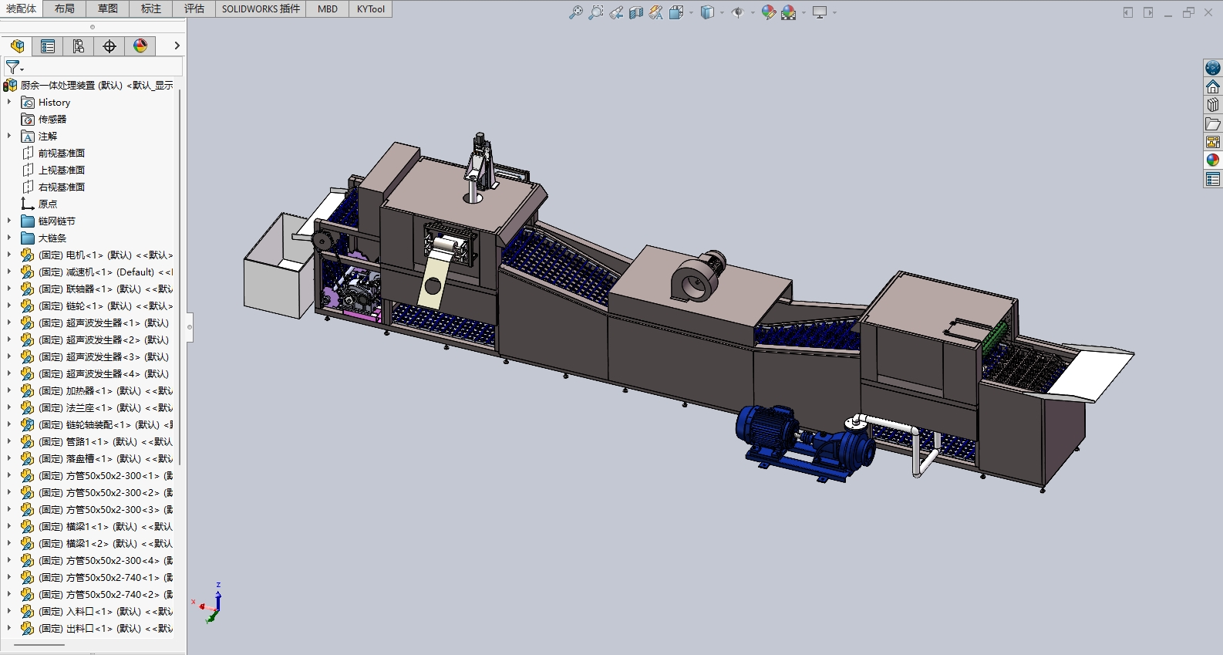Click the 链轮<1> part icon
1223x655 pixels.
point(27,306)
